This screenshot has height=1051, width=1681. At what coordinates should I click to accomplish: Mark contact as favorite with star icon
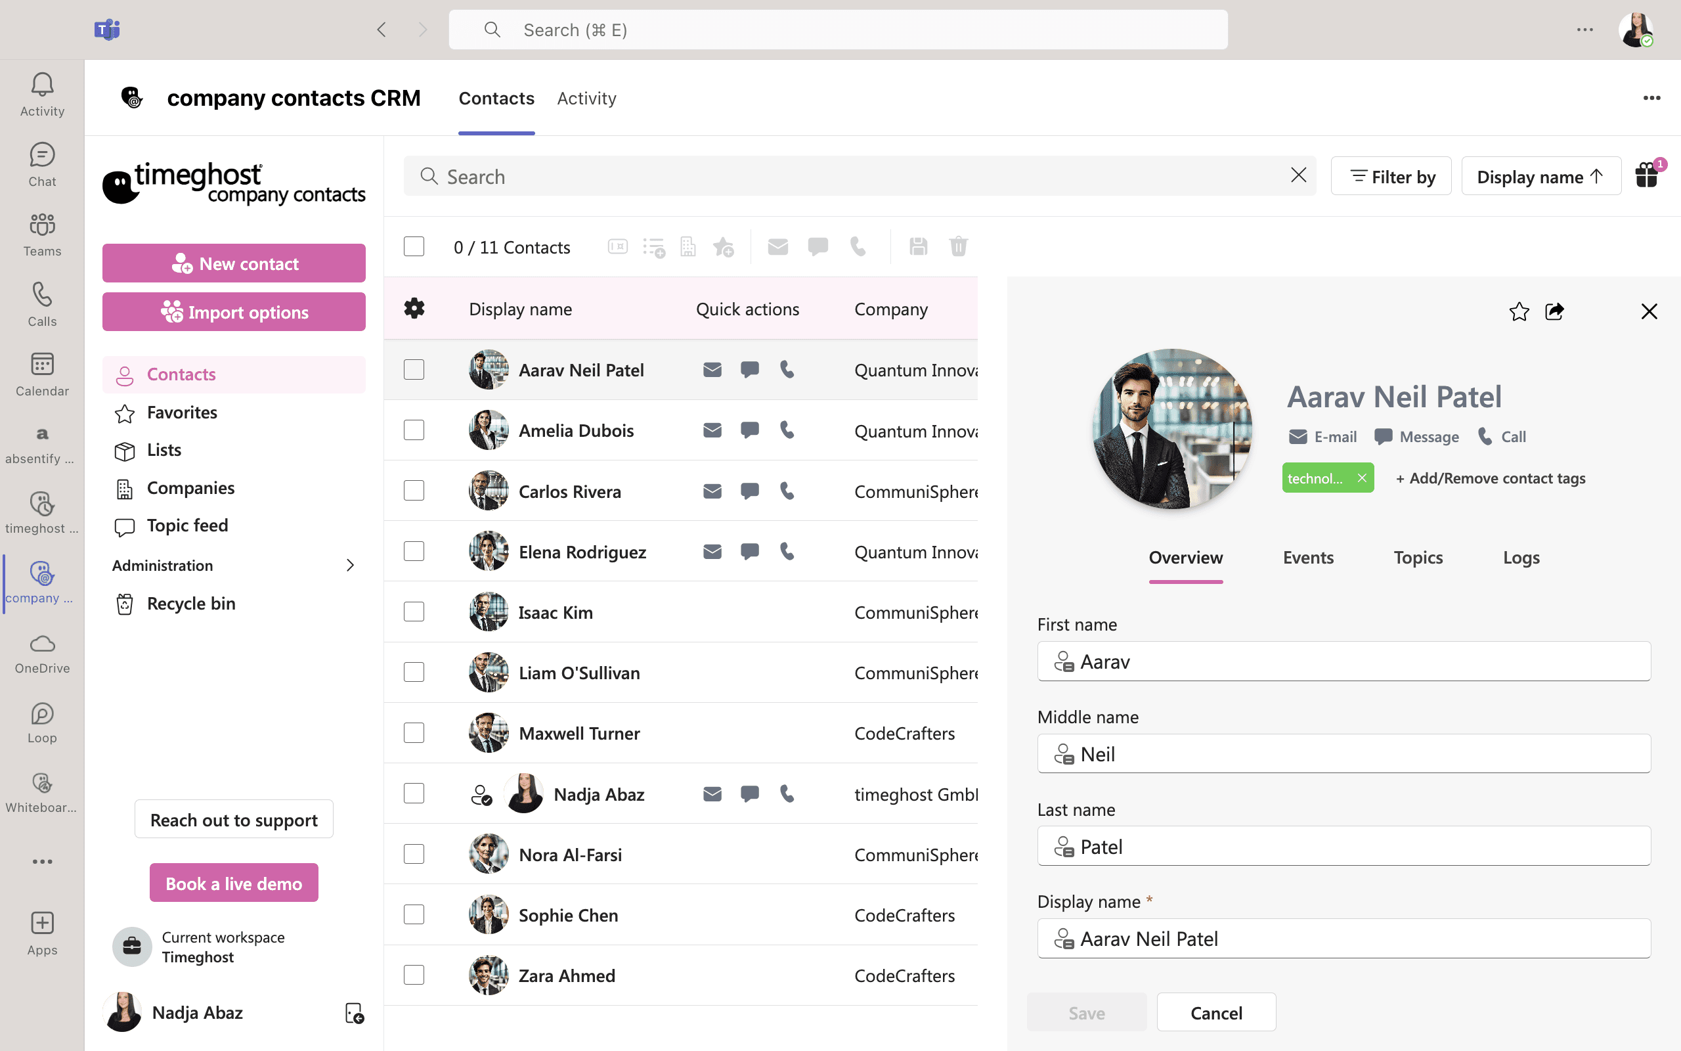click(x=1519, y=311)
